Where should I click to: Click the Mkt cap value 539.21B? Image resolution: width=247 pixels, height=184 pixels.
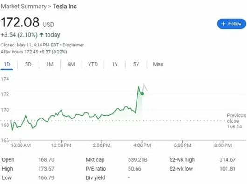[x=137, y=160]
